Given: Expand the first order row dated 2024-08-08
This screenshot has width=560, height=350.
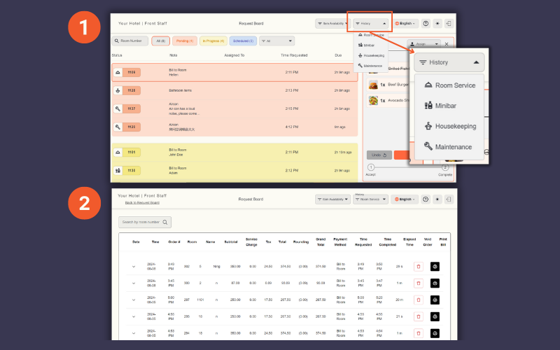Looking at the screenshot, I should (x=134, y=266).
